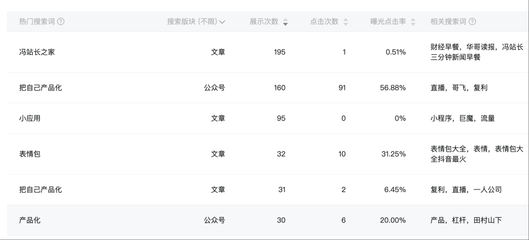Viewport: 529px width, 240px height.
Task: Open the 搜索版块 (不限) filter dropdown
Action: click(196, 22)
